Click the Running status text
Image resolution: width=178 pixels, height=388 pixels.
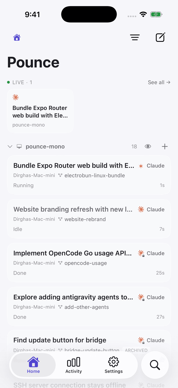23,185
